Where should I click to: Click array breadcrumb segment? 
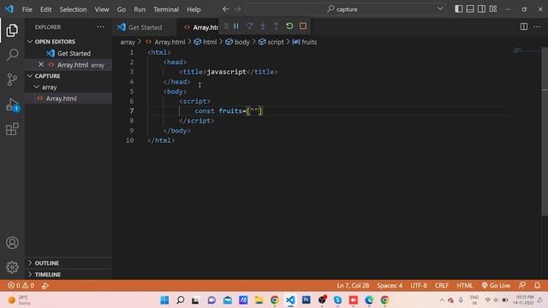coord(128,42)
